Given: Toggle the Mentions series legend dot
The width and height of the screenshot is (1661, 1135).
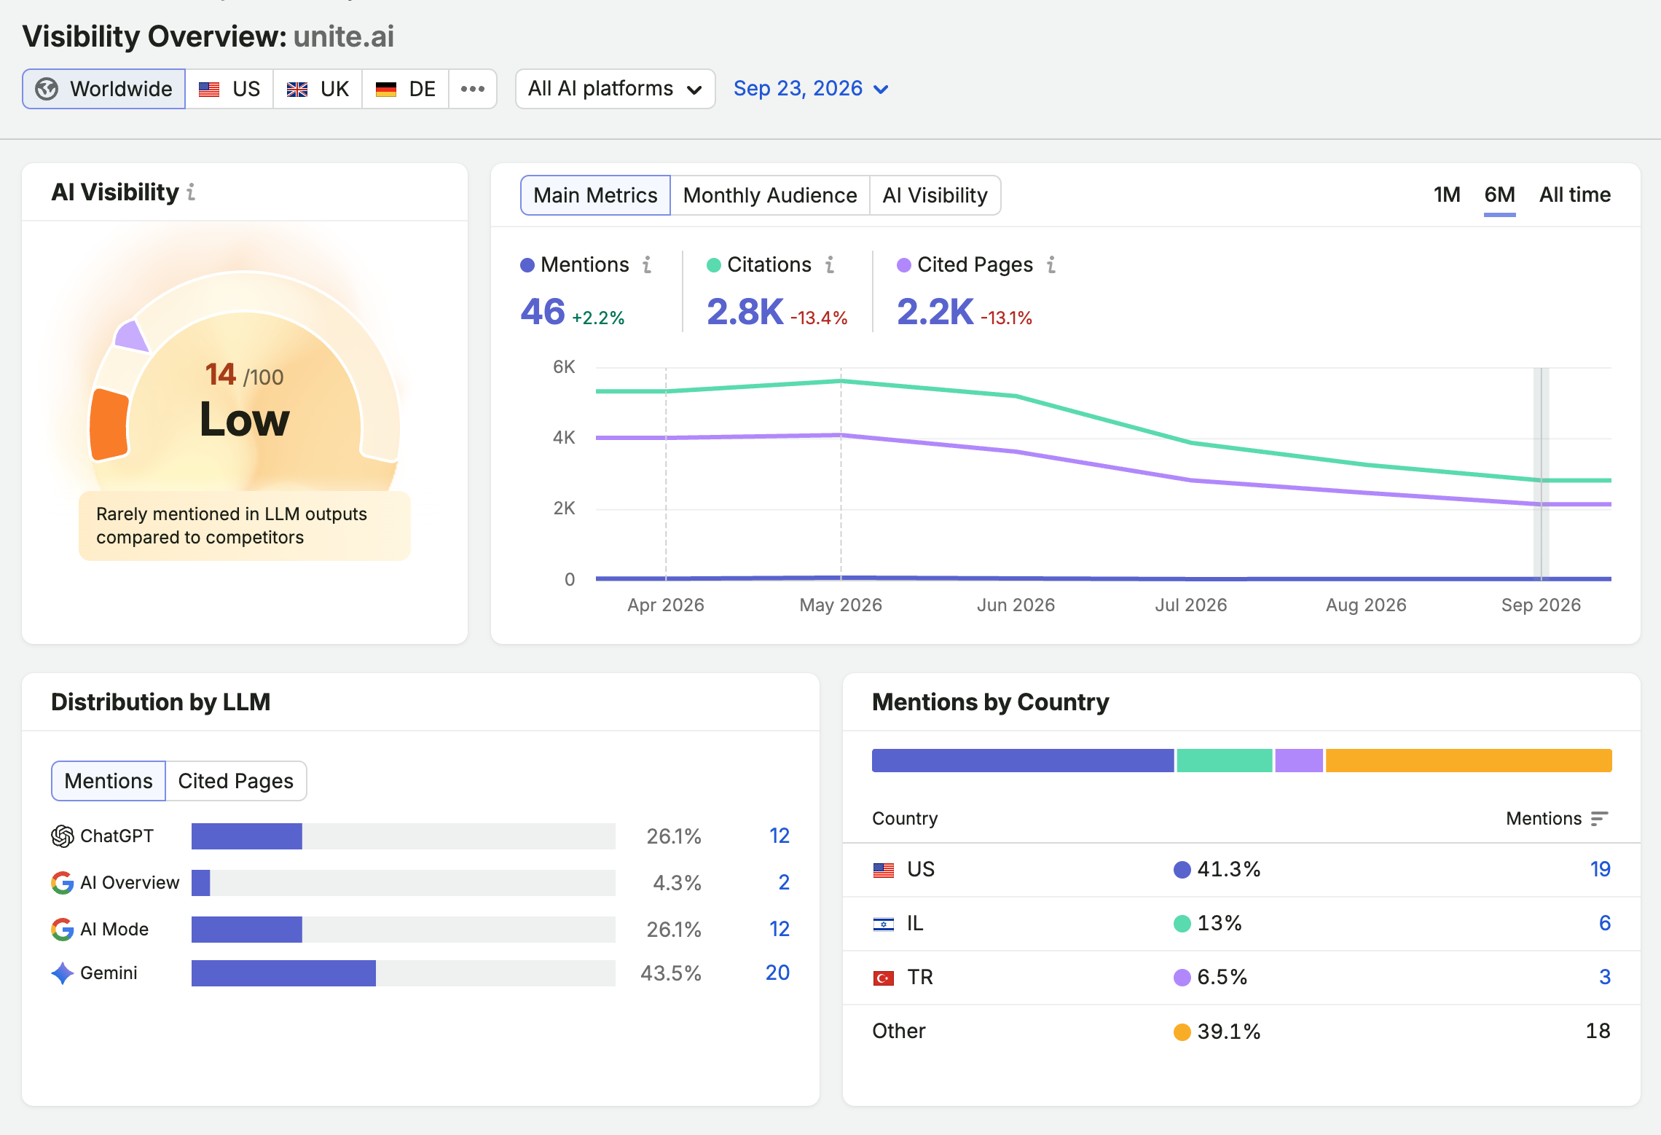Looking at the screenshot, I should (527, 265).
